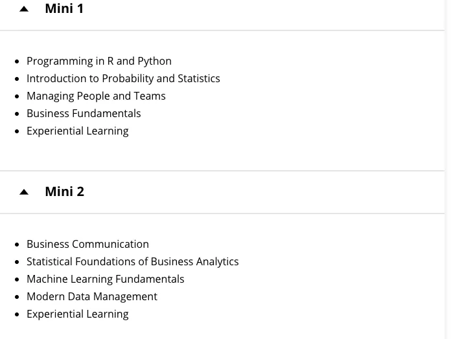This screenshot has height=339, width=451.
Task: Click the vertical scrollbar on right edge
Action: pos(447,169)
